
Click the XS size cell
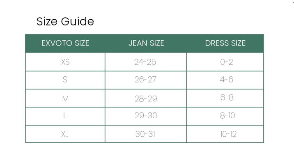point(65,62)
